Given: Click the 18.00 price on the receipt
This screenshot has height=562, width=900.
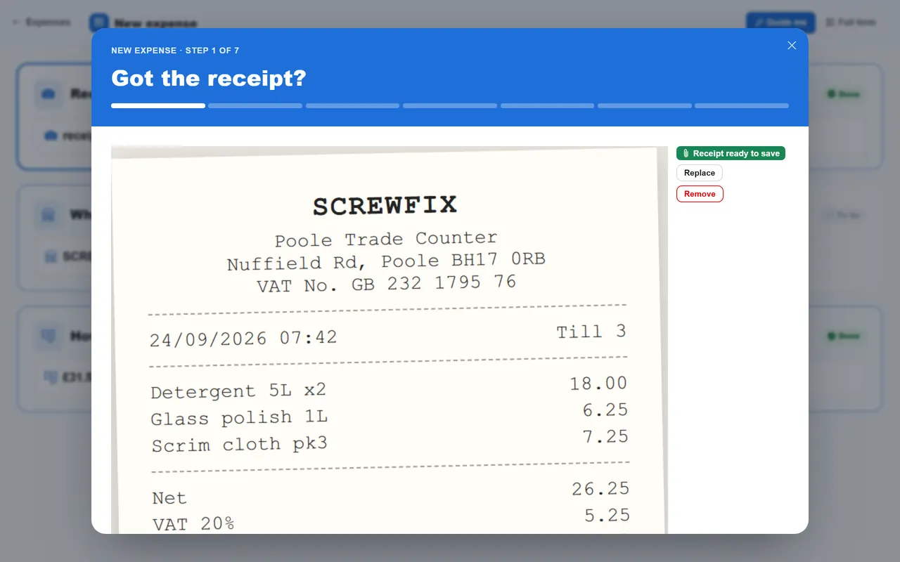Looking at the screenshot, I should 598,384.
